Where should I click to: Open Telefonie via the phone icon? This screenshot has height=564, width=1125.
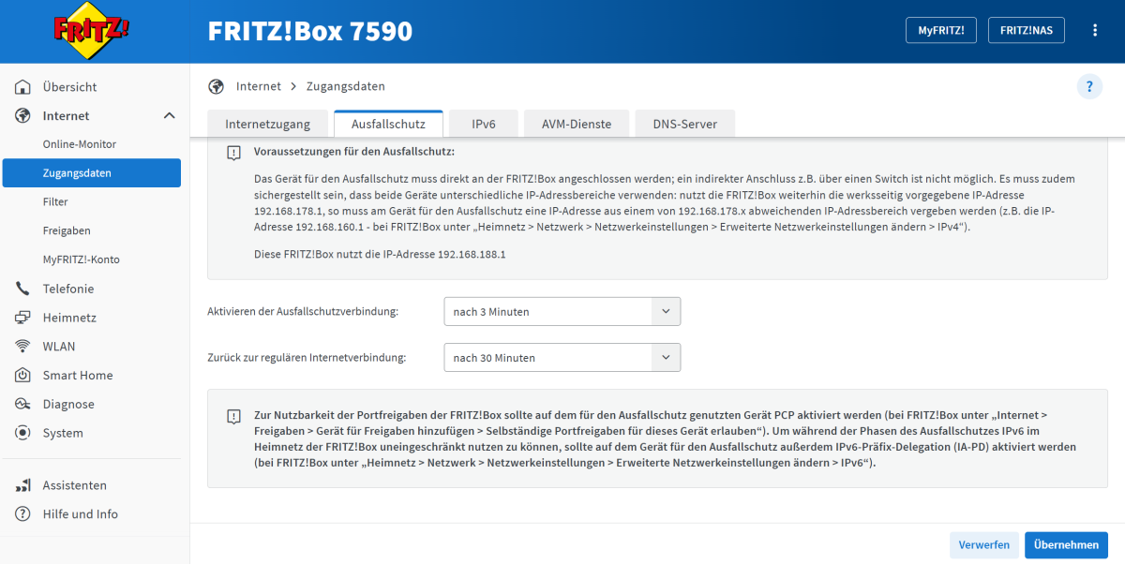[x=23, y=289]
